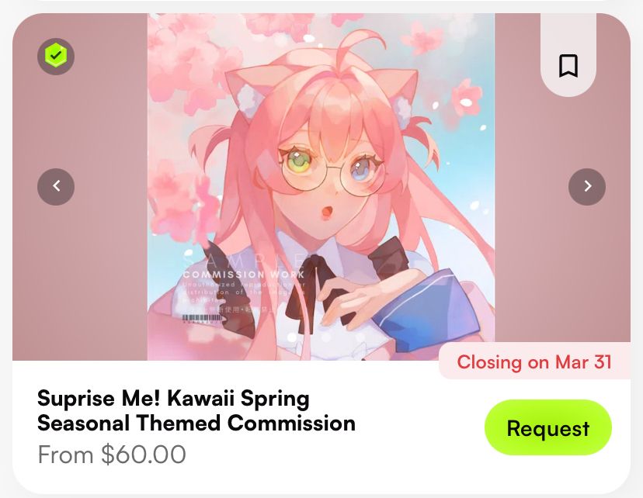Screen dimensions: 643x498
Task: Click the barcode under the watermark
Action: pyautogui.click(x=203, y=318)
